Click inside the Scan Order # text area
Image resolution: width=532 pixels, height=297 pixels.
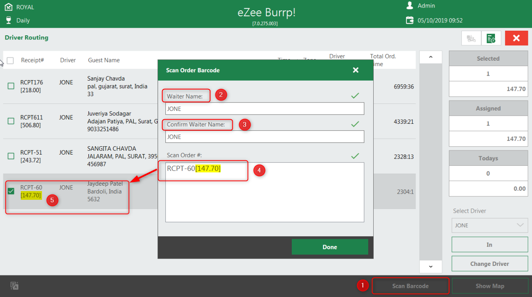265,192
